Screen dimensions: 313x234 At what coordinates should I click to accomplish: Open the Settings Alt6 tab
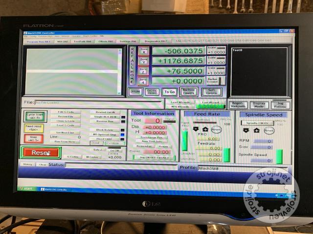coord(128,42)
